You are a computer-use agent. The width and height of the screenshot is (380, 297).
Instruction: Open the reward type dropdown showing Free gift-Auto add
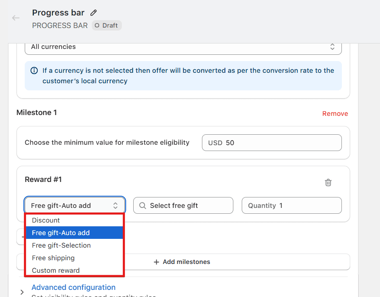(75, 205)
